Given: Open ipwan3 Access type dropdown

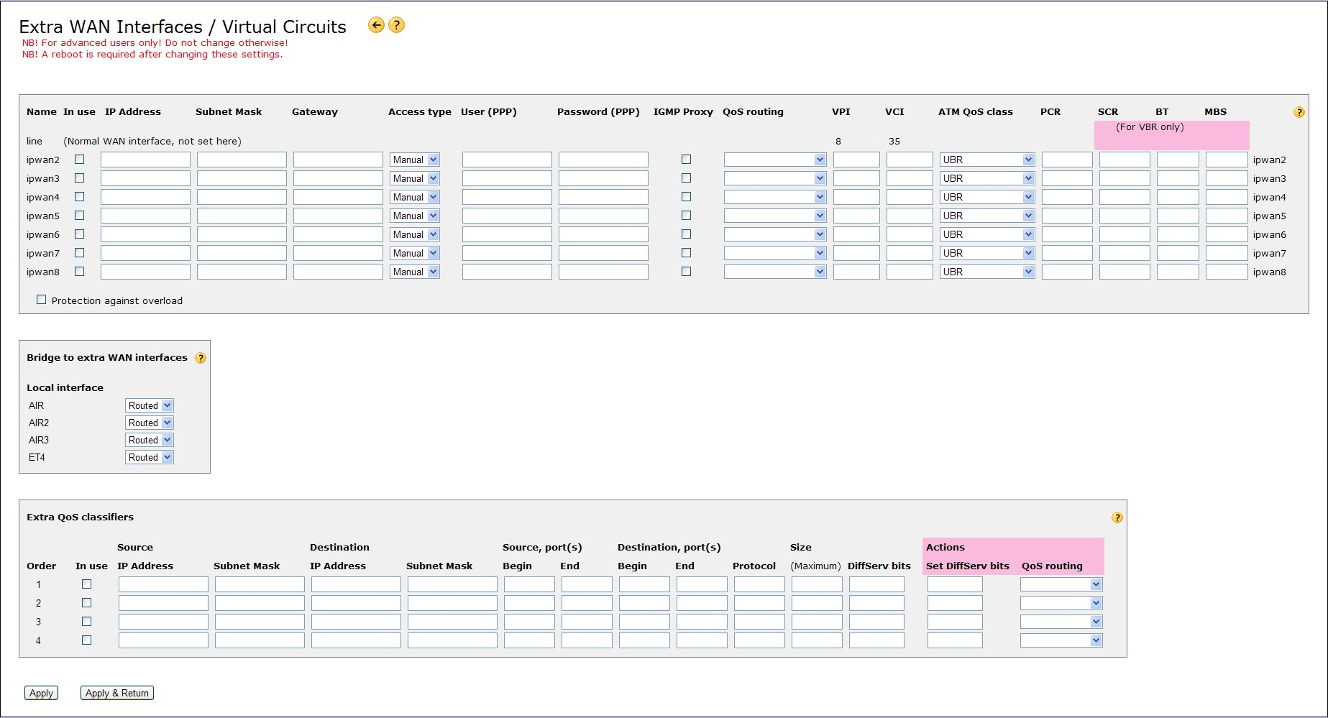Looking at the screenshot, I should point(414,178).
